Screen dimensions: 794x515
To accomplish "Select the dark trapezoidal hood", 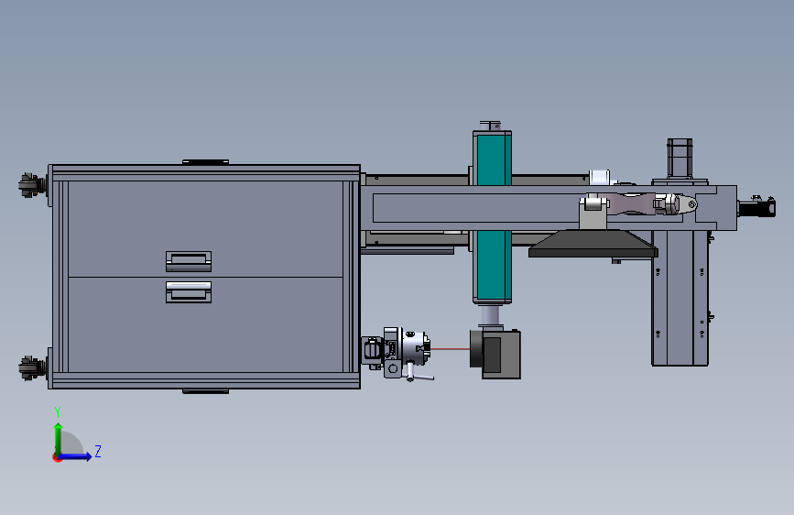I will tap(593, 245).
